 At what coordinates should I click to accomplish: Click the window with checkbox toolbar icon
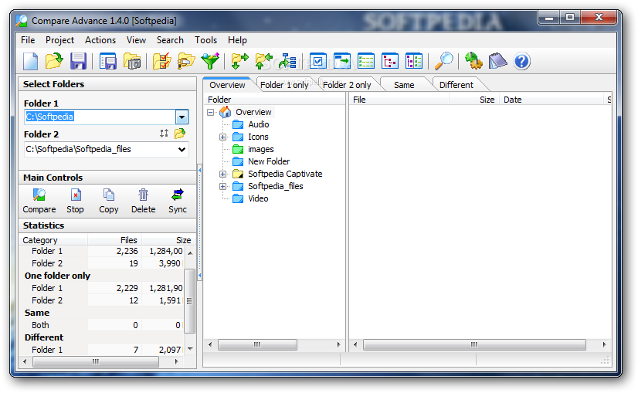point(317,62)
